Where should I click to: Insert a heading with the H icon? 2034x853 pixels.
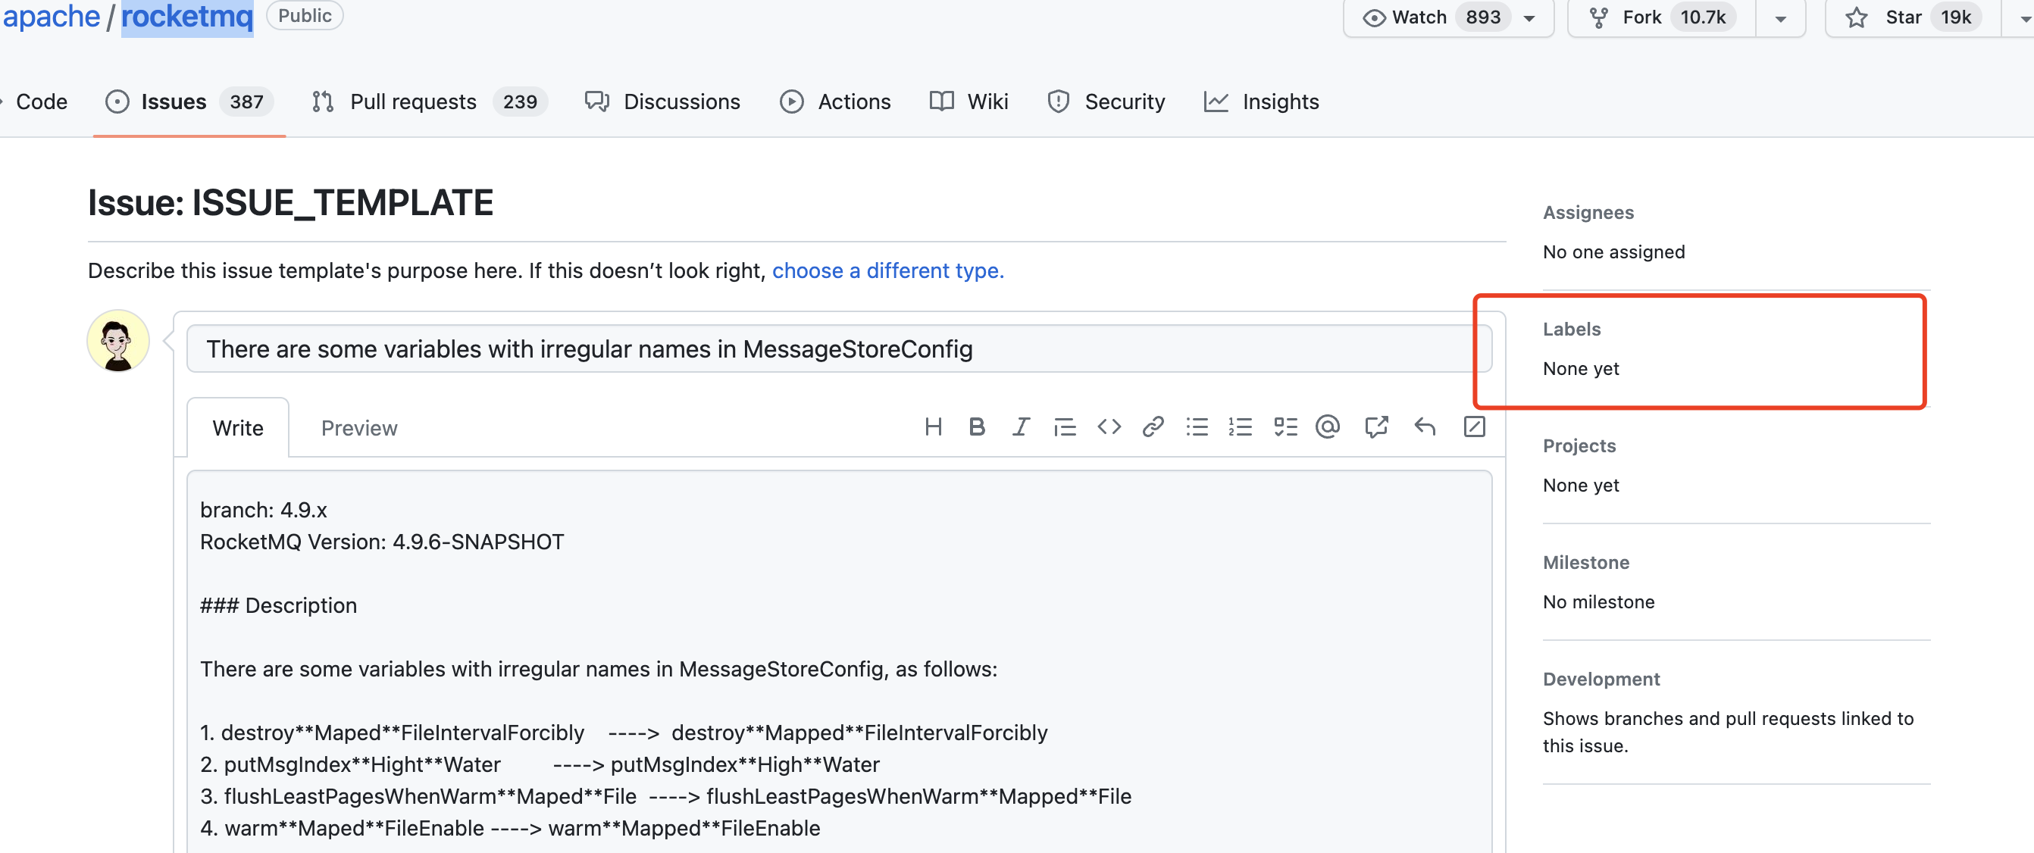[x=933, y=427]
